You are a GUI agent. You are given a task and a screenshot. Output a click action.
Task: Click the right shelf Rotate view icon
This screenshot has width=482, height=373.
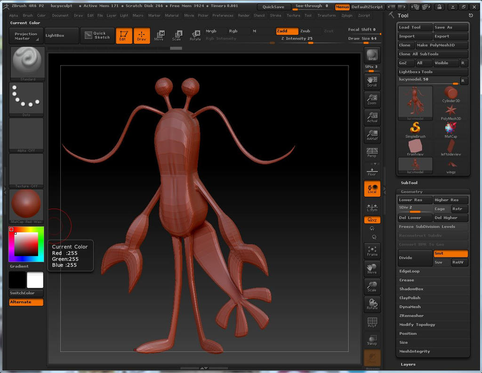372,304
